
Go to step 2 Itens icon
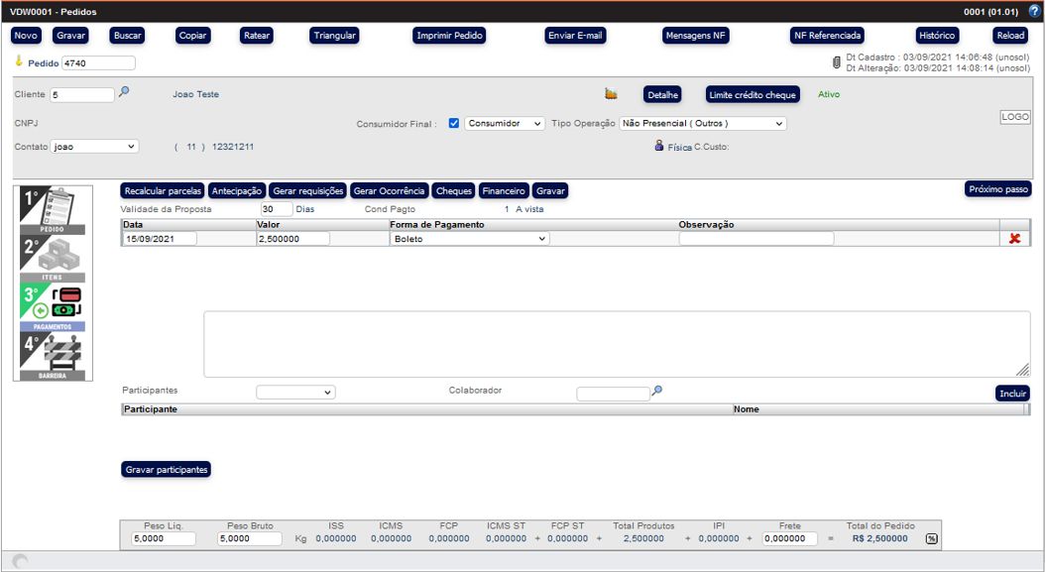coord(53,259)
